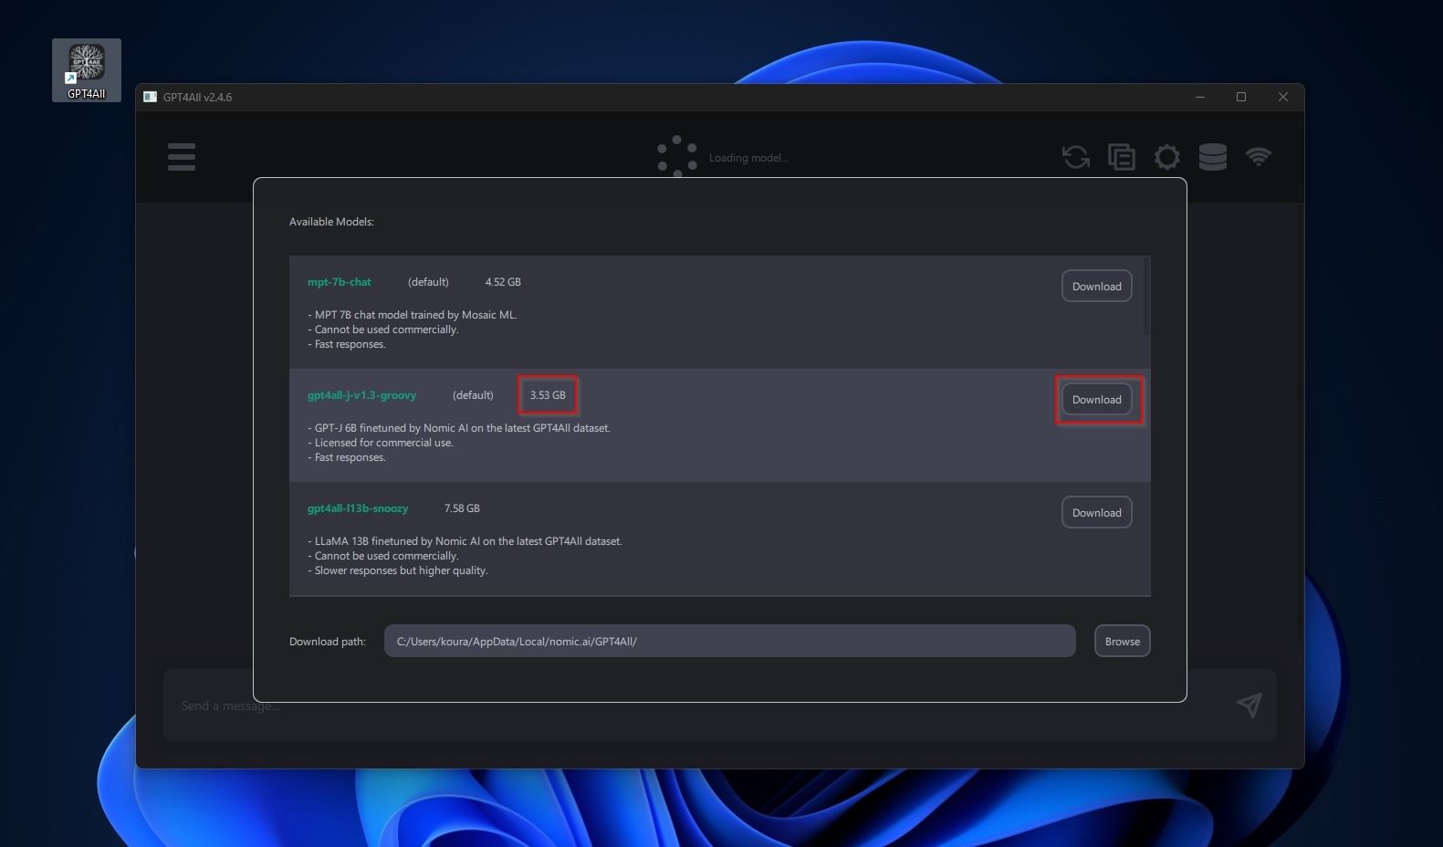Maximize the GPT4All window

pos(1240,97)
